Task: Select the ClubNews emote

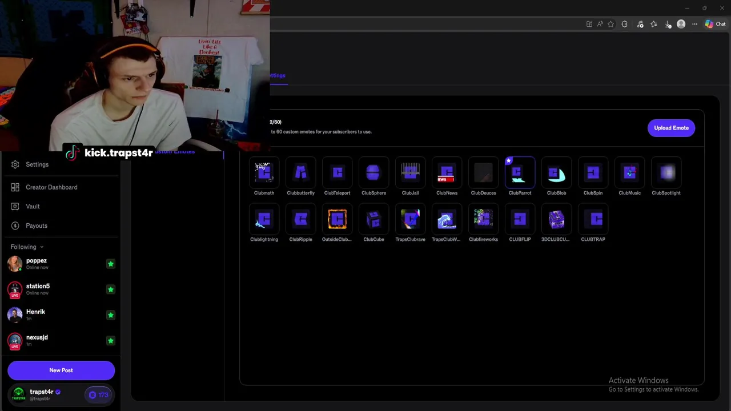Action: click(447, 173)
